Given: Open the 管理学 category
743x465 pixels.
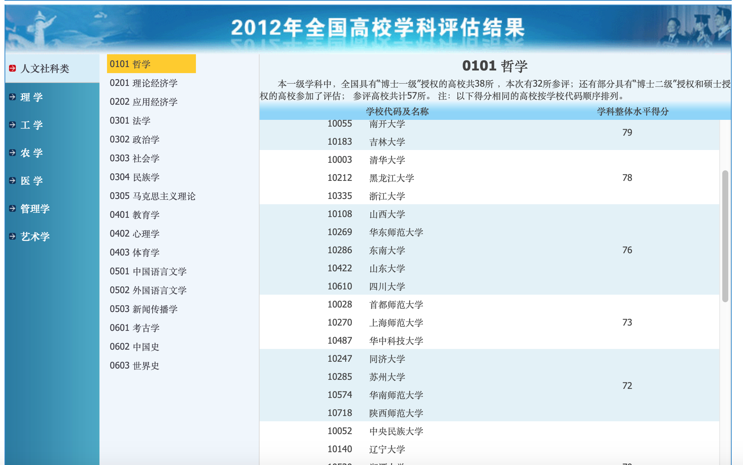Looking at the screenshot, I should 35,209.
